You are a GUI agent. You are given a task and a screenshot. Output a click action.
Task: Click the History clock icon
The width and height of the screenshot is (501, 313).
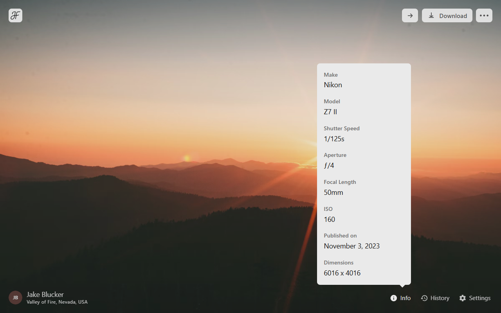click(x=424, y=298)
